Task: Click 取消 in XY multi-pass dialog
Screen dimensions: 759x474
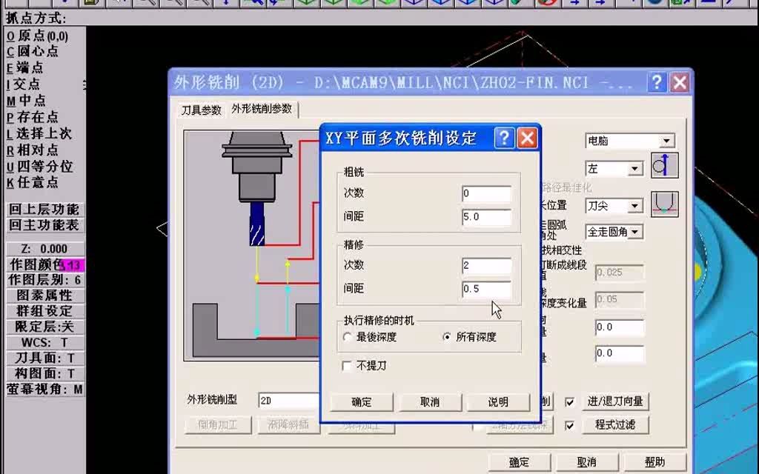Action: 430,402
